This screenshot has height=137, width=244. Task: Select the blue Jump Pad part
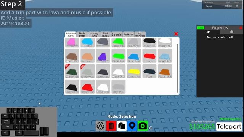(134, 56)
